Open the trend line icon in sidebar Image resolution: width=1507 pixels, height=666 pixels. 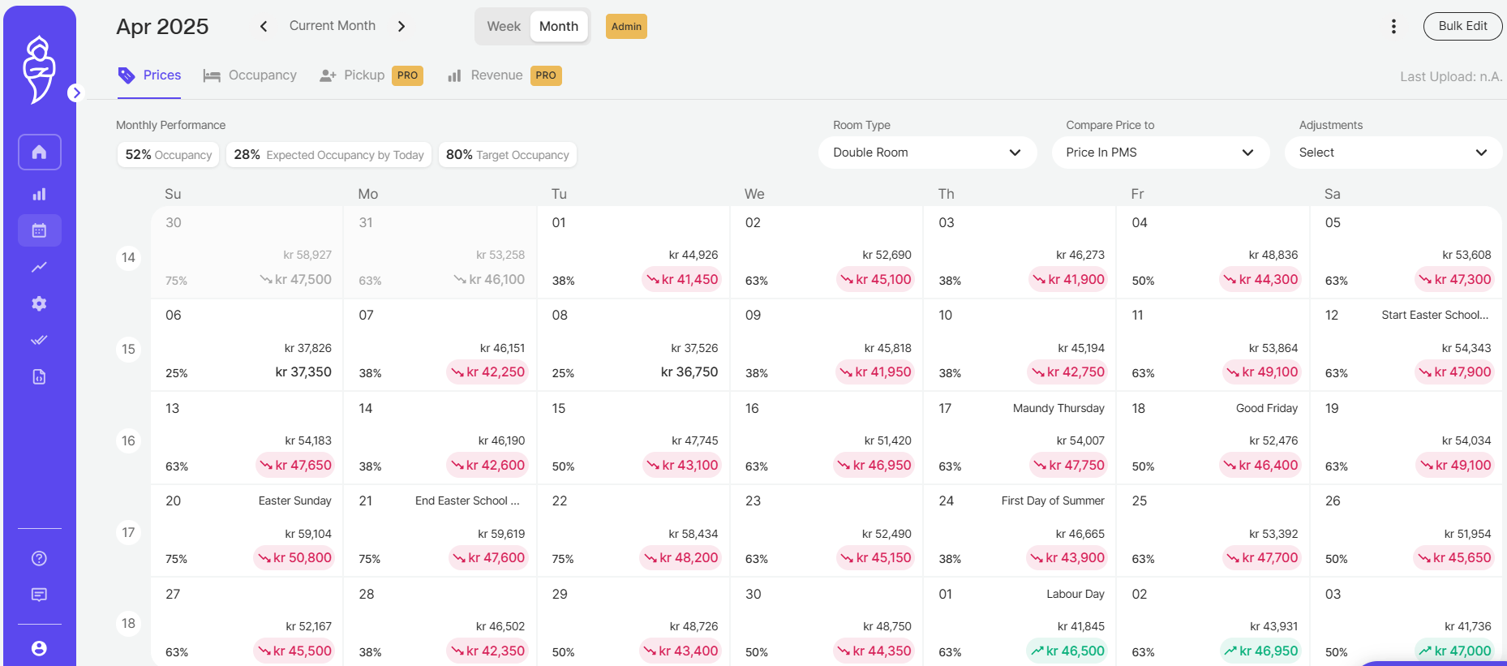[x=39, y=267]
